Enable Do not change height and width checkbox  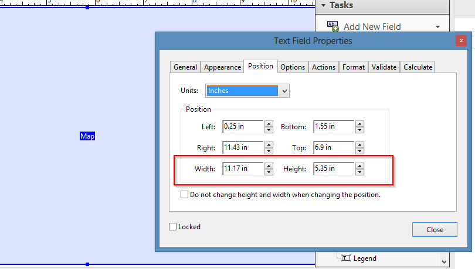click(185, 195)
